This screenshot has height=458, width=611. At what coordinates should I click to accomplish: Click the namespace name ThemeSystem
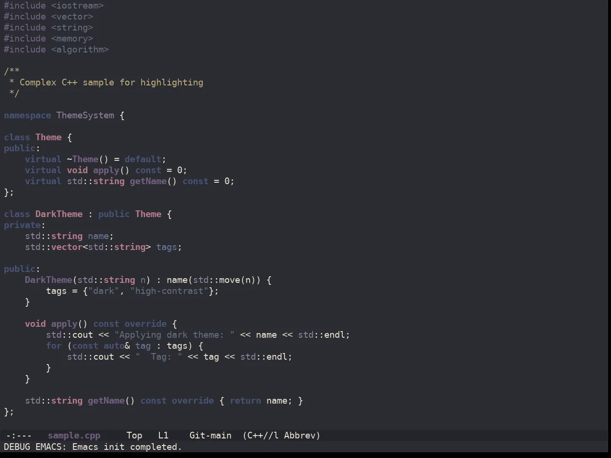85,115
